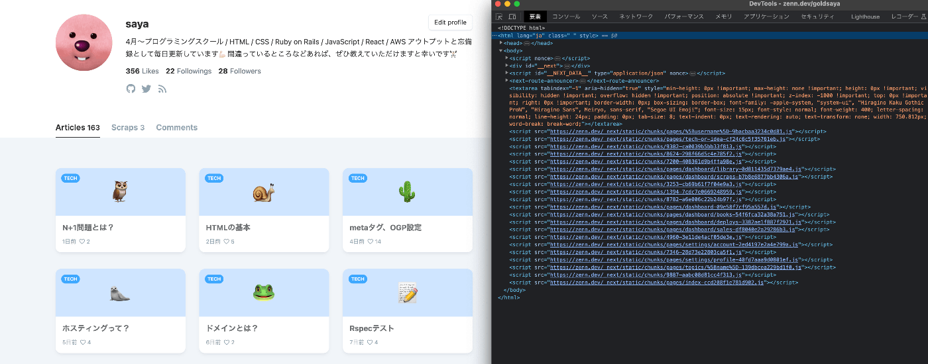
Task: Switch to the Scraps 3 tab
Action: [x=128, y=128]
